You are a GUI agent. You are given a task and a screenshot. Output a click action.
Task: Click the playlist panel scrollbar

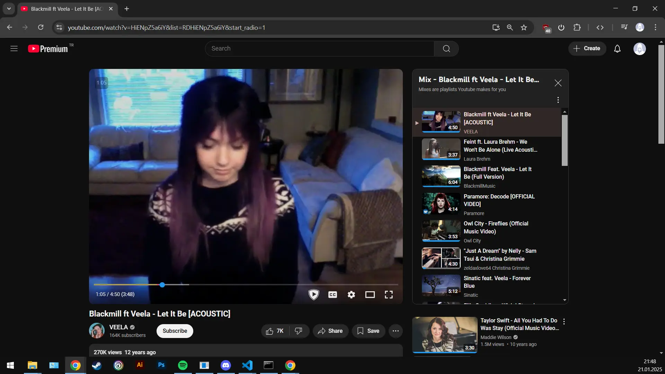click(565, 140)
